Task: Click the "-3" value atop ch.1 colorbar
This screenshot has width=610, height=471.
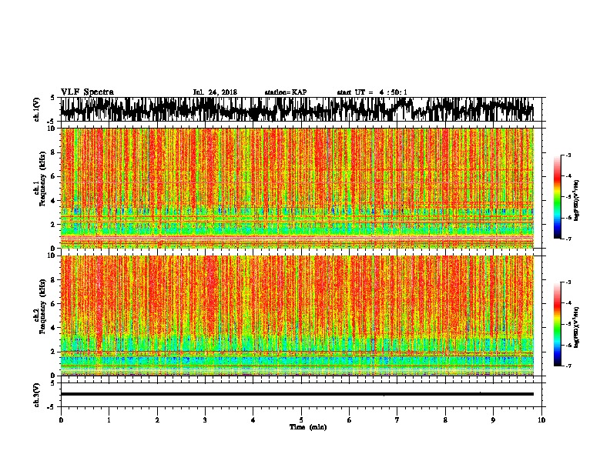Action: [x=568, y=155]
